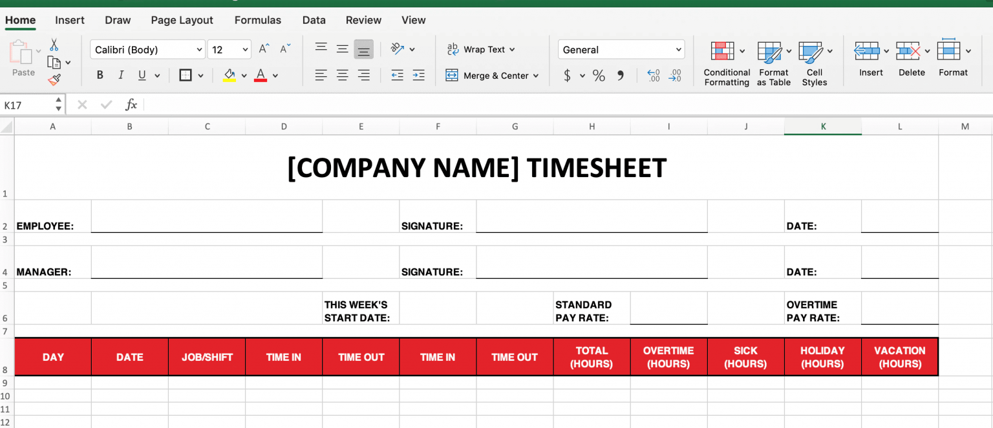The height and width of the screenshot is (428, 993).
Task: Switch to the Formulas tab
Action: coord(258,20)
